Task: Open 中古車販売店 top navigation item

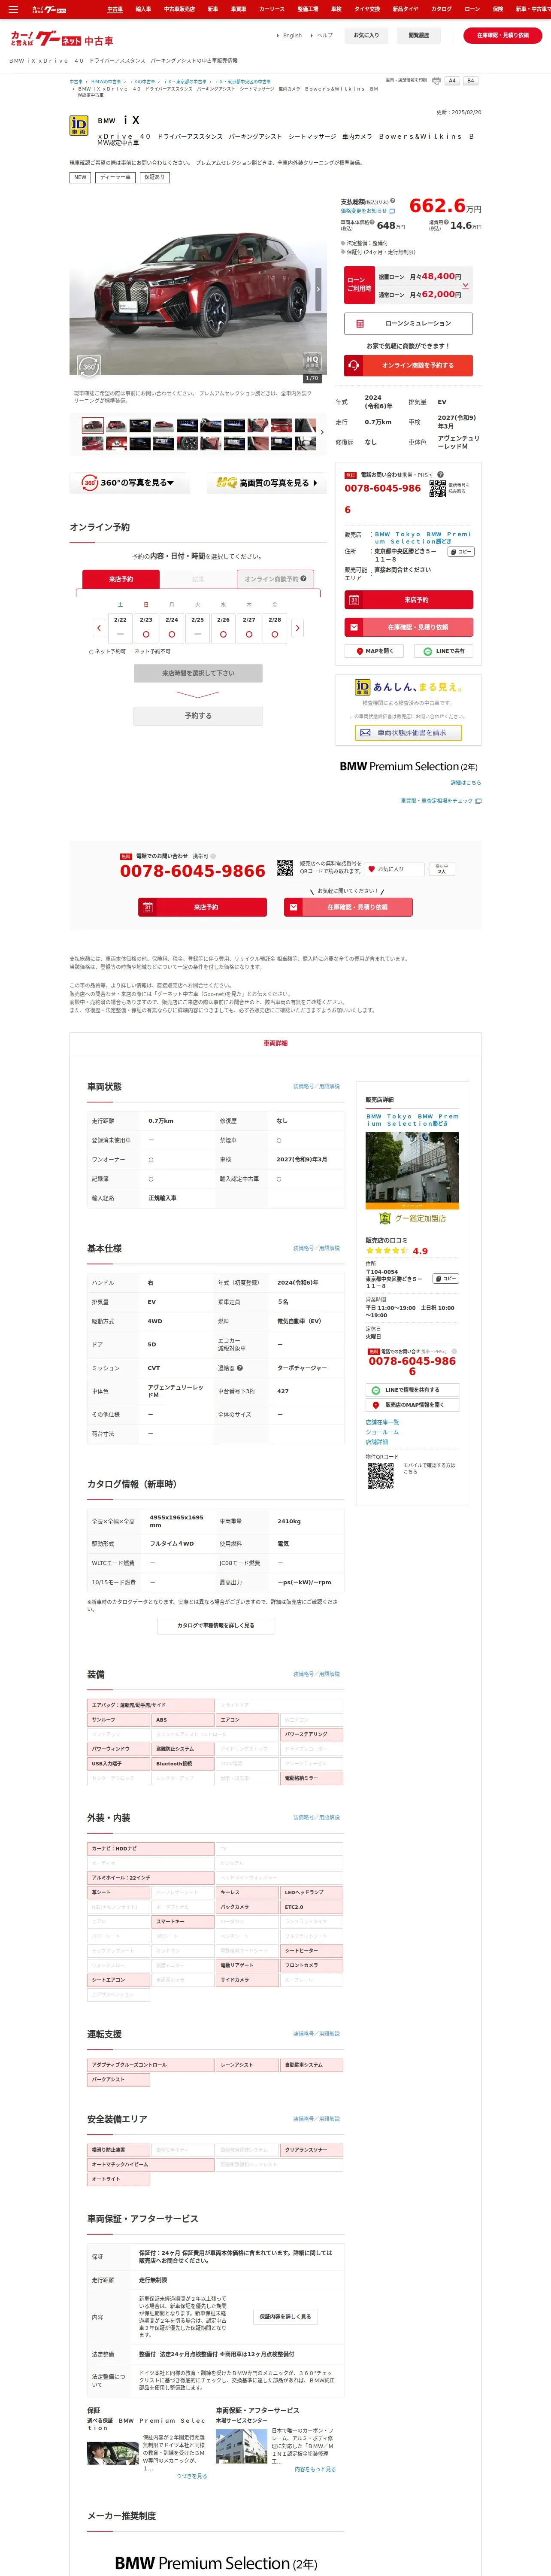Action: pyautogui.click(x=179, y=9)
